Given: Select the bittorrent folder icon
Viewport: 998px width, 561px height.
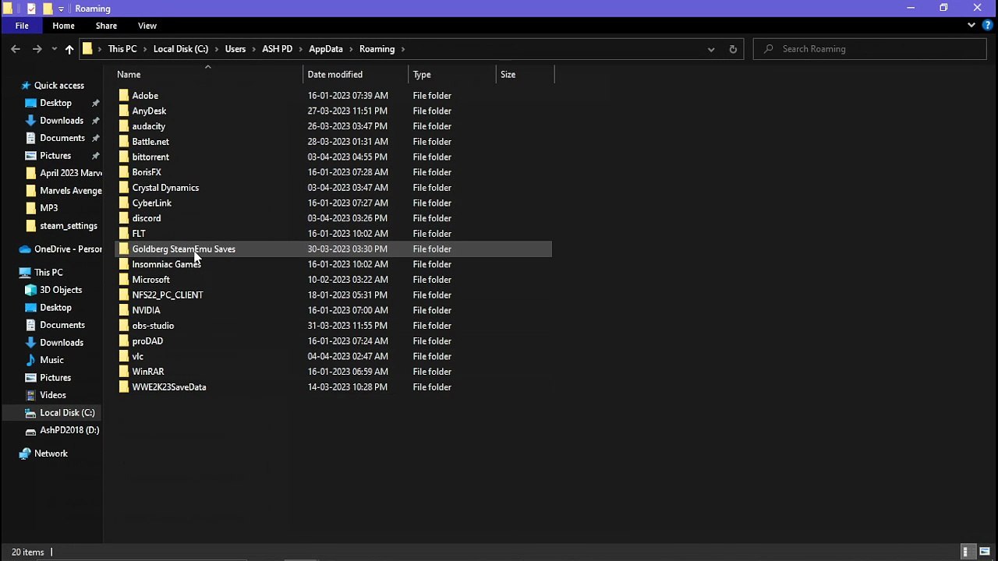Looking at the screenshot, I should click(x=124, y=157).
